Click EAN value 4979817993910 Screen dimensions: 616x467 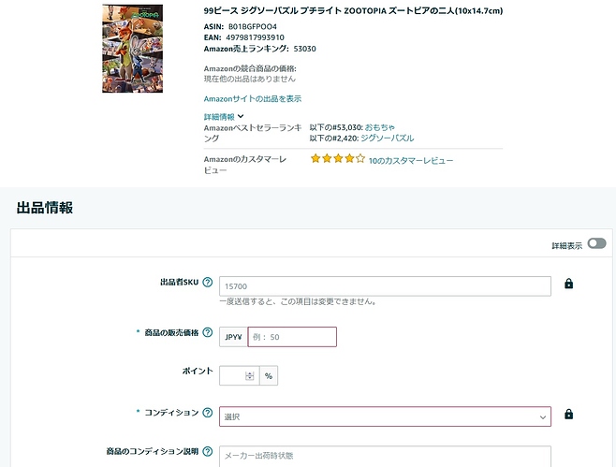tap(255, 37)
